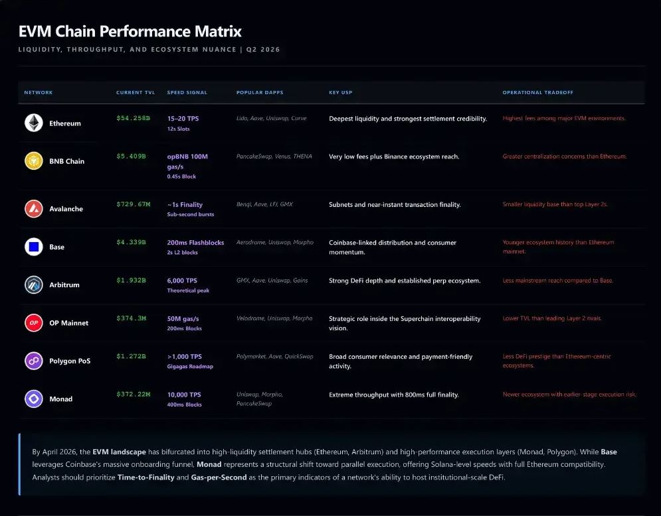The height and width of the screenshot is (516, 661).
Task: Click the blue square Base logo icon
Action: pyautogui.click(x=34, y=247)
